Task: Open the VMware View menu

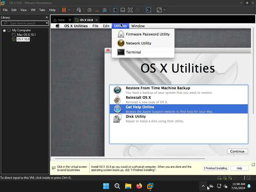Action: [x=23, y=10]
